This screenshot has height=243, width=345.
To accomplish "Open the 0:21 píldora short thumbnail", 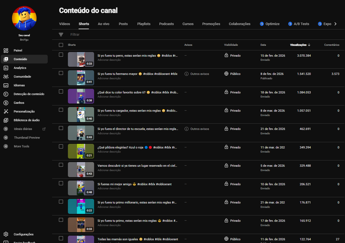I will (81, 151).
